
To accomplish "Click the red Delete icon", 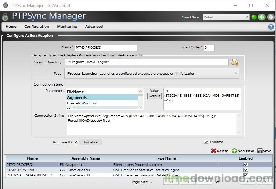I will point(213,151).
